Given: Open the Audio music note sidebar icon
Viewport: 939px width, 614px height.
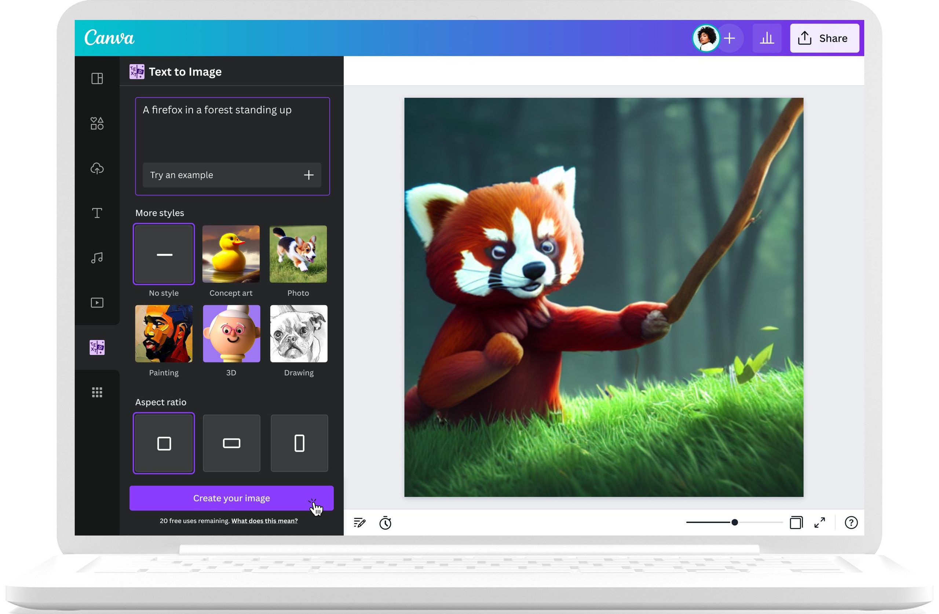Looking at the screenshot, I should tap(97, 258).
